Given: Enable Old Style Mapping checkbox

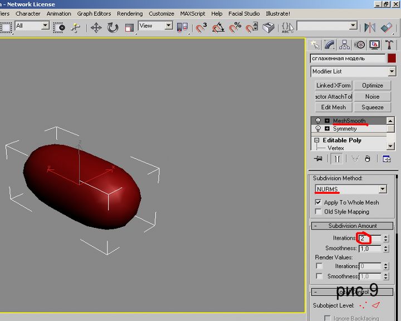Looking at the screenshot, I should tap(319, 212).
